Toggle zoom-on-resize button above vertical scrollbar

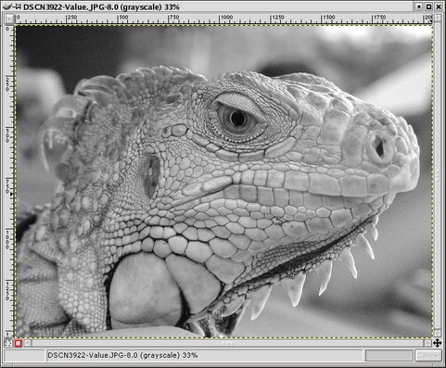[x=438, y=18]
